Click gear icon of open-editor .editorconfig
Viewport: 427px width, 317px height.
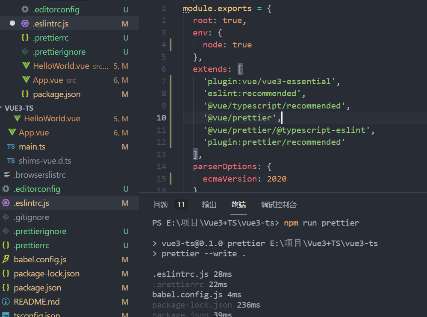(25, 9)
